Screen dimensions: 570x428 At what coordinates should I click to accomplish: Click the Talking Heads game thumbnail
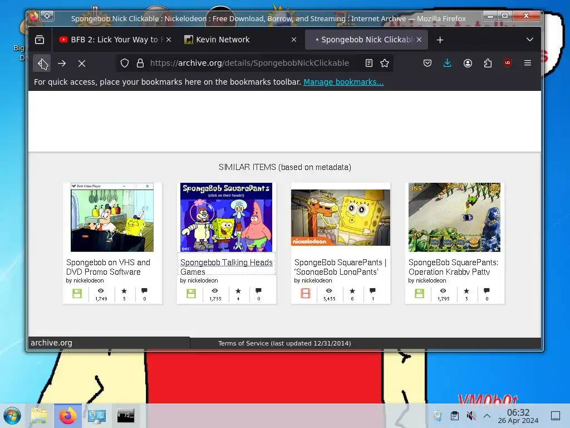[x=226, y=217]
